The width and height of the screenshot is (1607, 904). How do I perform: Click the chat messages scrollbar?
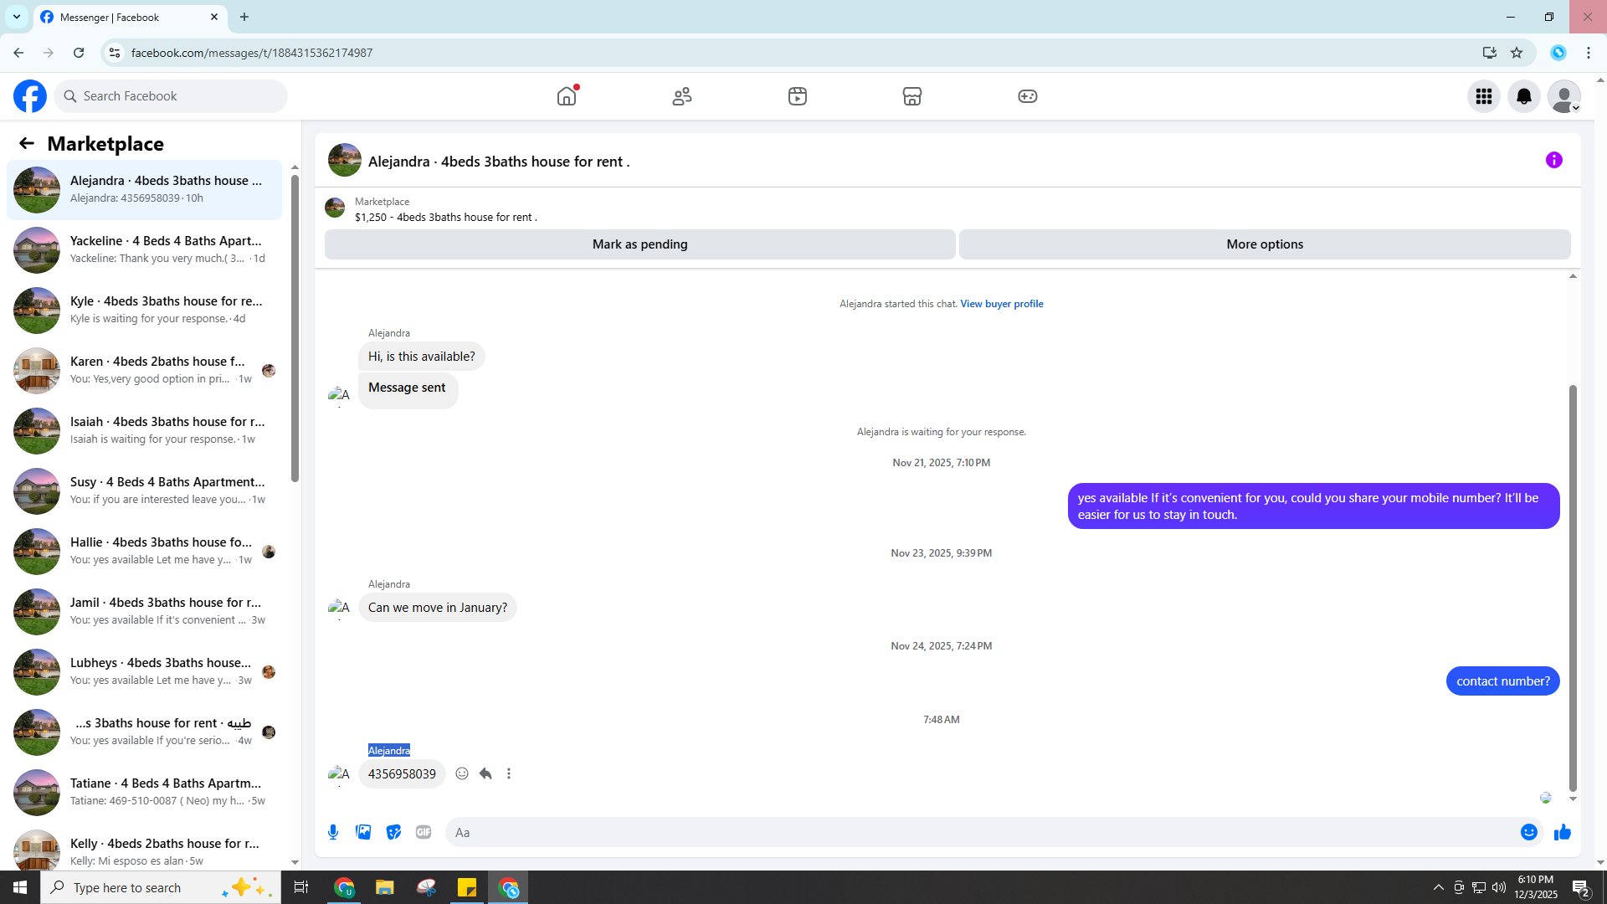pos(1573,588)
